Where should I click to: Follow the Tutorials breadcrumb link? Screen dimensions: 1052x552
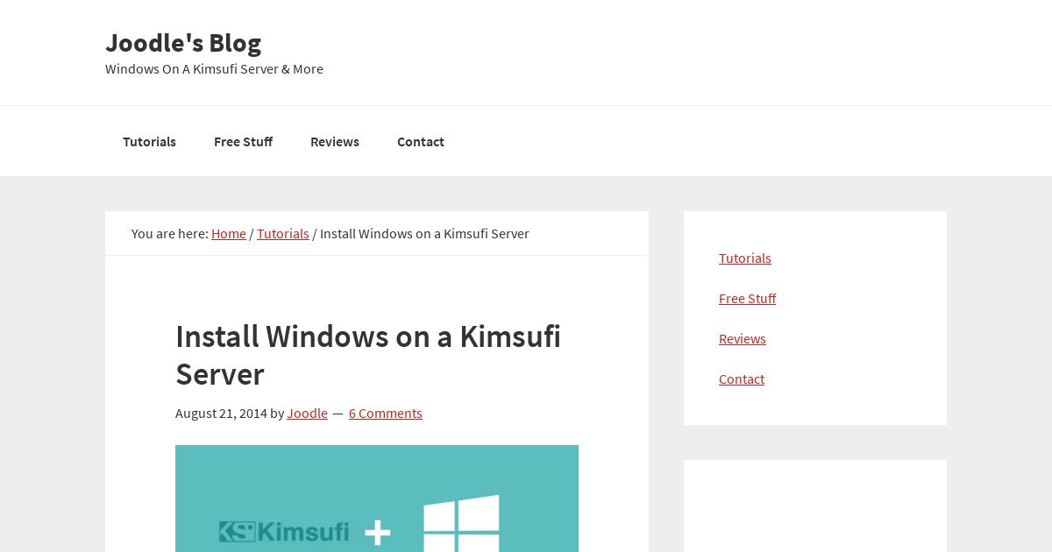[x=283, y=233]
